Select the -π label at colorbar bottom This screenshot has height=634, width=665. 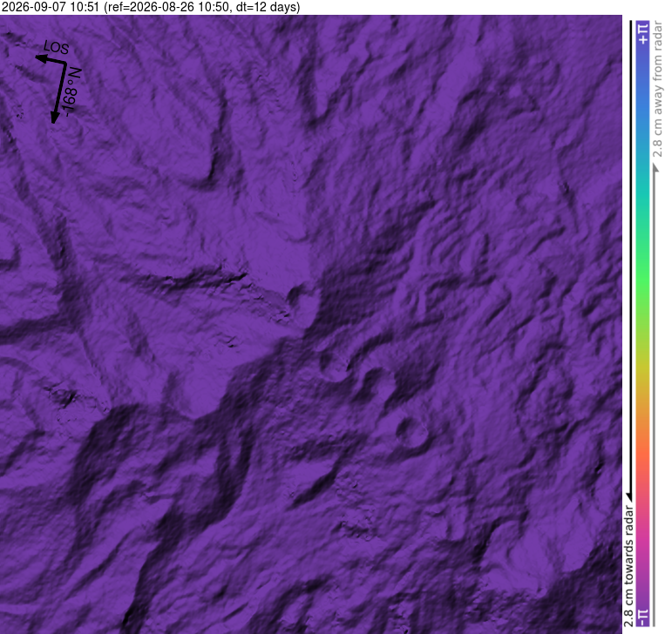point(643,617)
